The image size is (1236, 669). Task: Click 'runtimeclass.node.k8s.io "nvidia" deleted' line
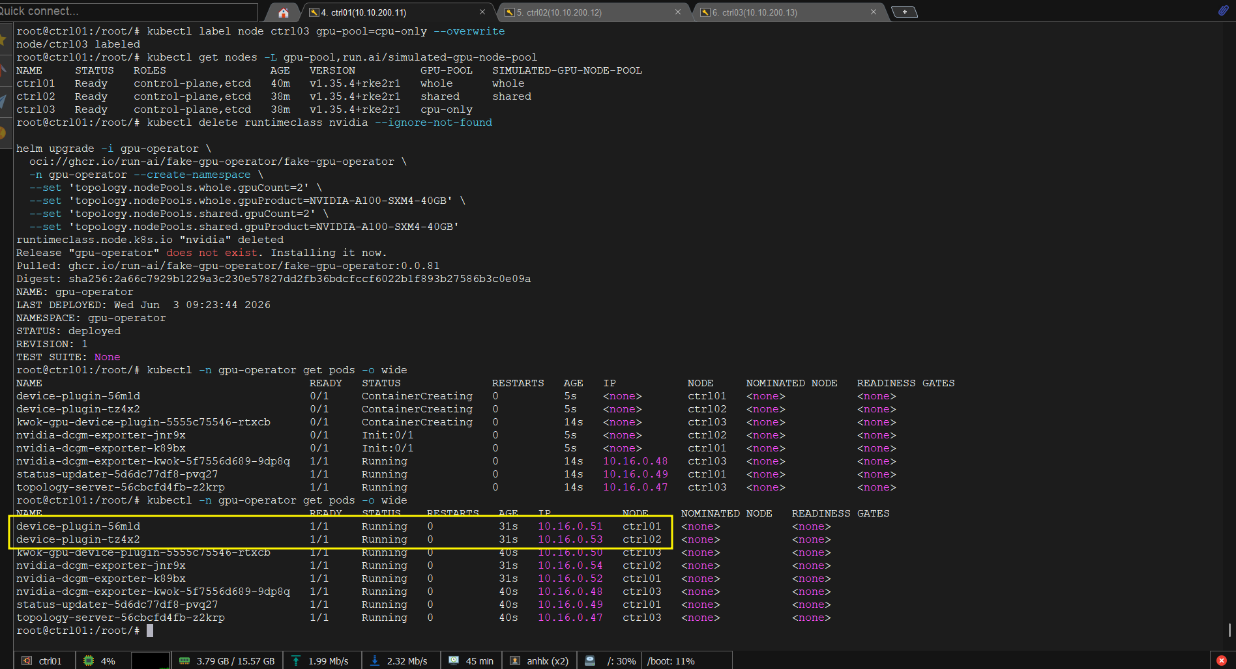click(x=149, y=240)
